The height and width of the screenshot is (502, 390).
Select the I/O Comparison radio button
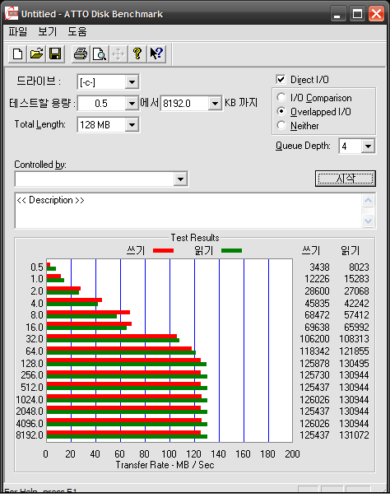click(281, 97)
